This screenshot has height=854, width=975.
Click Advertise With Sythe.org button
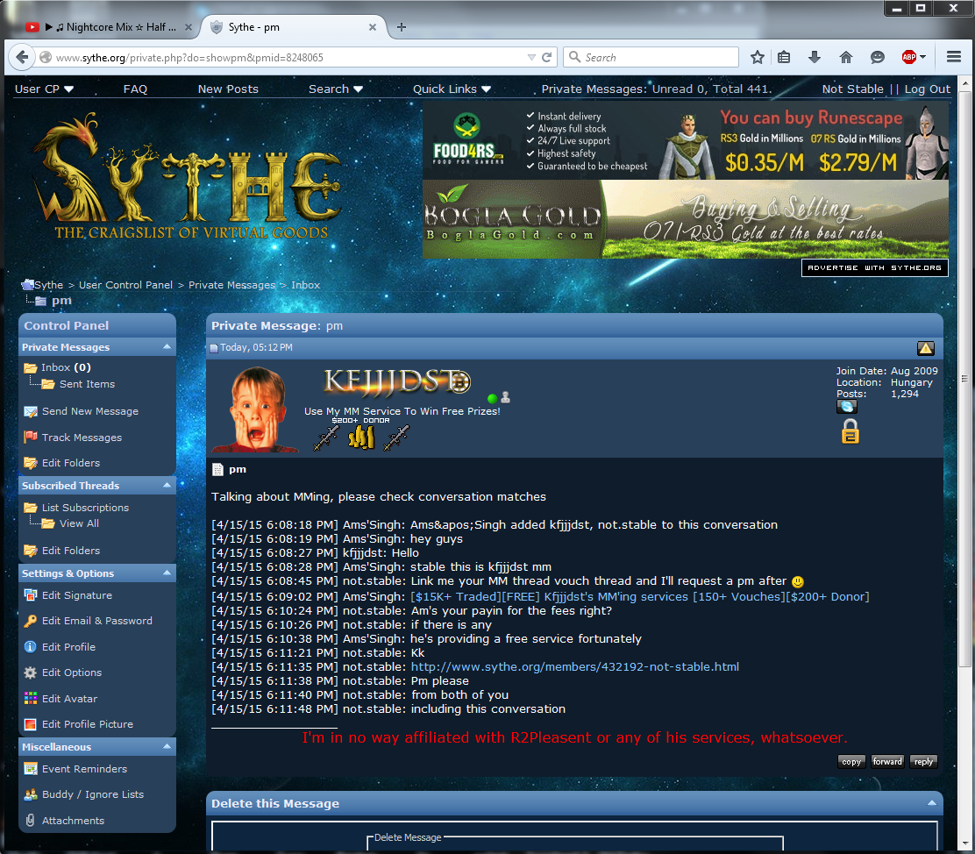click(874, 267)
